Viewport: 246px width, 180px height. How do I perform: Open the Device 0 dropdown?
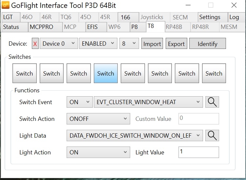click(59, 44)
